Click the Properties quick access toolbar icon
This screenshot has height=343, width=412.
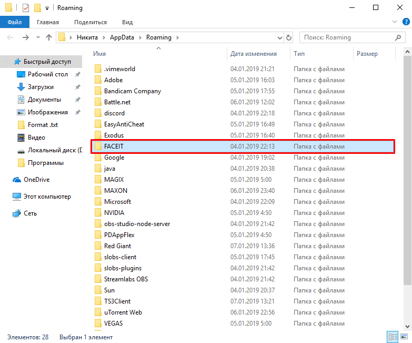(x=25, y=8)
